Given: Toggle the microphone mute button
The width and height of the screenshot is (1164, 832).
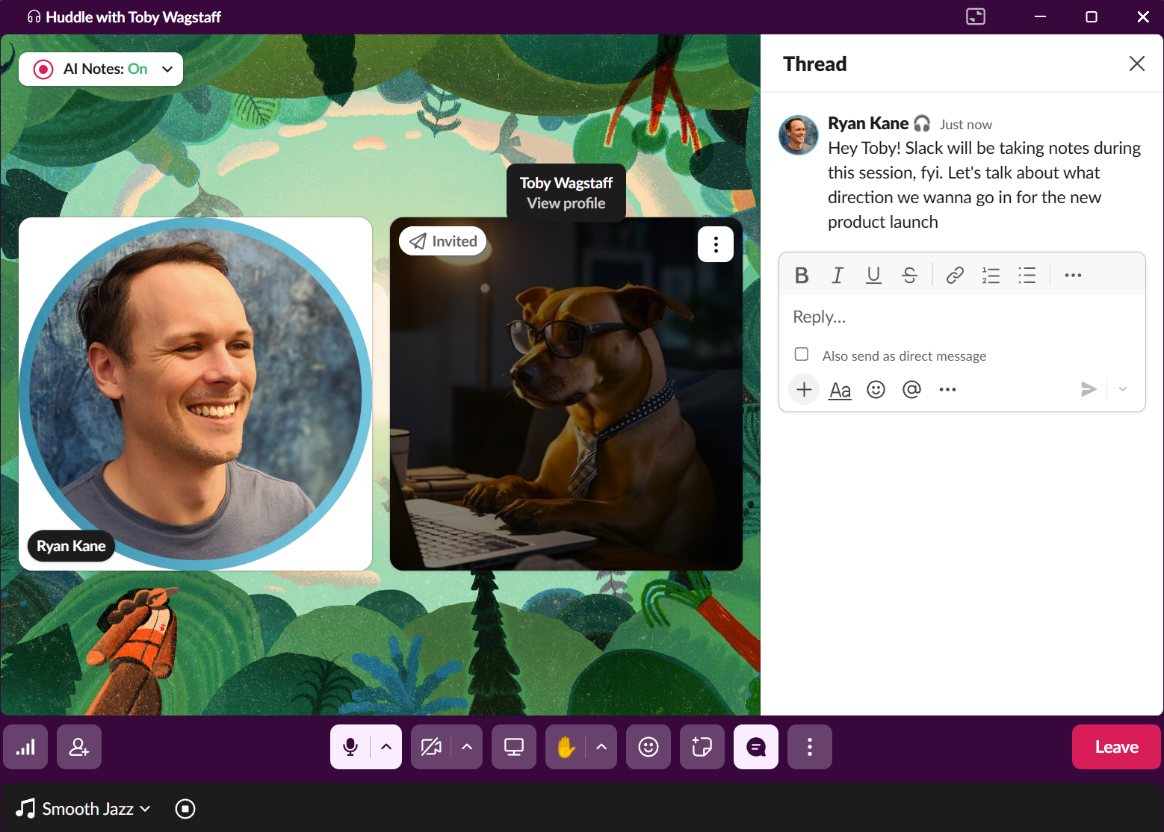Looking at the screenshot, I should tap(350, 747).
